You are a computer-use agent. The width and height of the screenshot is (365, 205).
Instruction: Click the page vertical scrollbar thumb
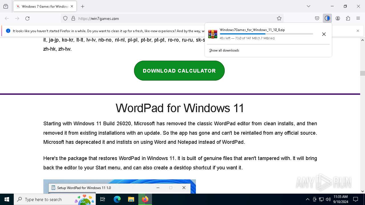pyautogui.click(x=362, y=73)
